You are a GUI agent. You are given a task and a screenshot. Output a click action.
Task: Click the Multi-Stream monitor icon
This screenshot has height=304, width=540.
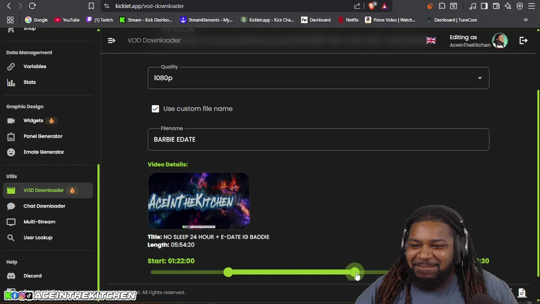pyautogui.click(x=11, y=222)
